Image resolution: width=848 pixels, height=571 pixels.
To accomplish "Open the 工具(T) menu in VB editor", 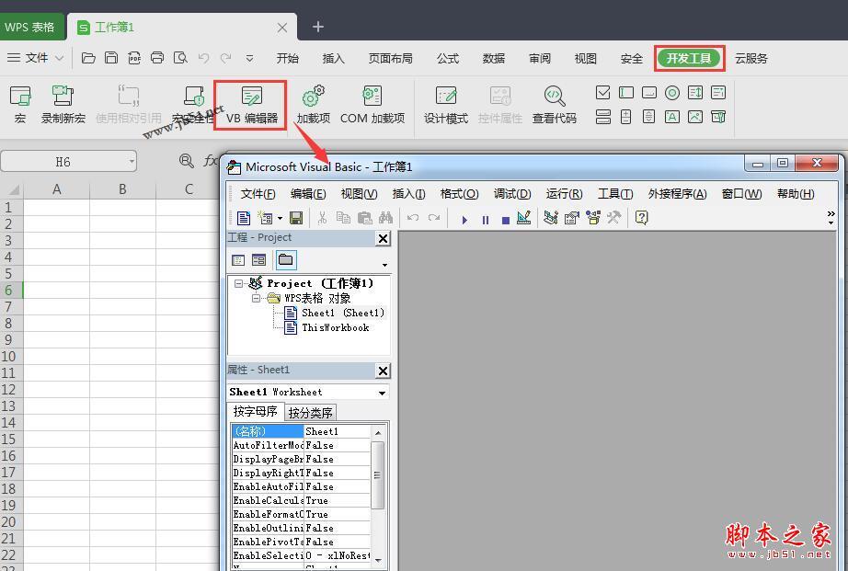I will (x=615, y=194).
